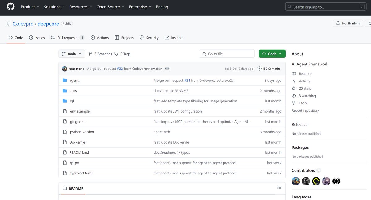View the 3 watching link
The image size is (371, 200).
click(x=304, y=96)
